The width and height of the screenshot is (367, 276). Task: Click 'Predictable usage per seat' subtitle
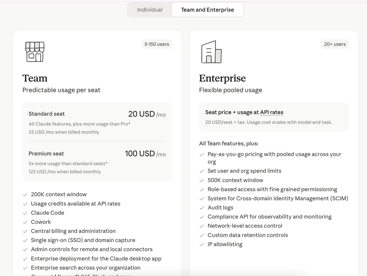point(61,90)
